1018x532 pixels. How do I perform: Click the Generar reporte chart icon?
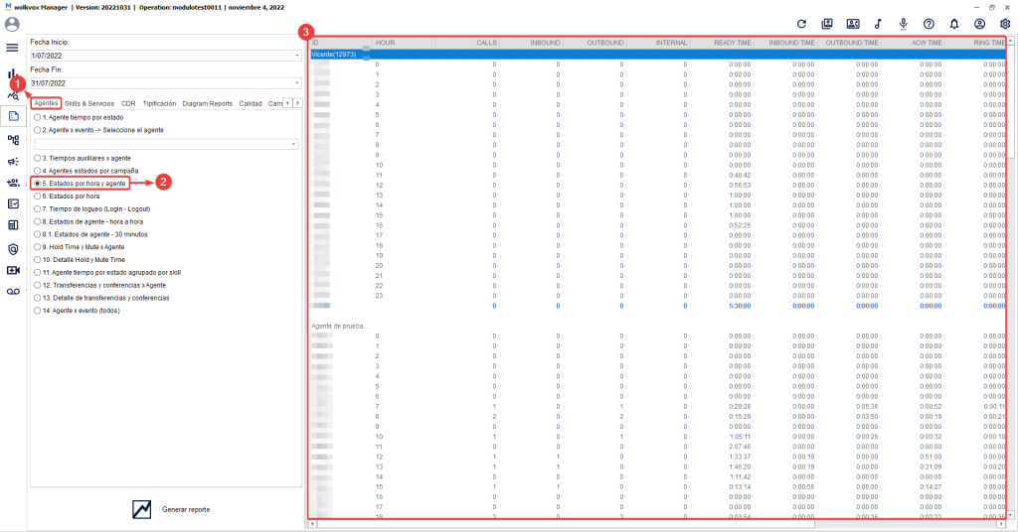[141, 509]
